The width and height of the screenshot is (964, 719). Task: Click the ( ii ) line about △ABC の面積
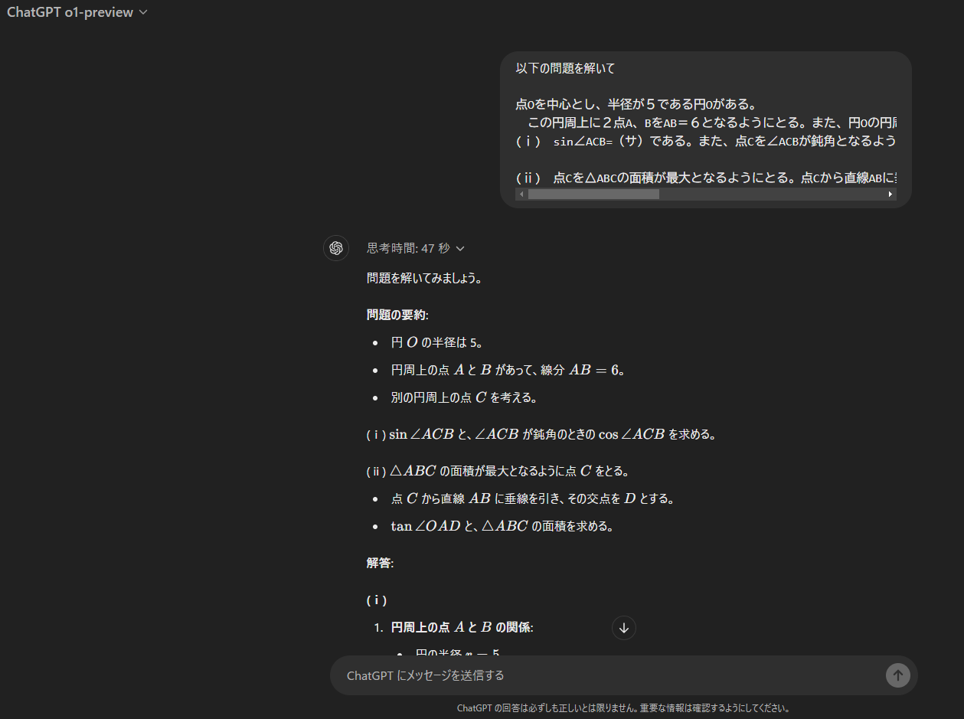498,470
